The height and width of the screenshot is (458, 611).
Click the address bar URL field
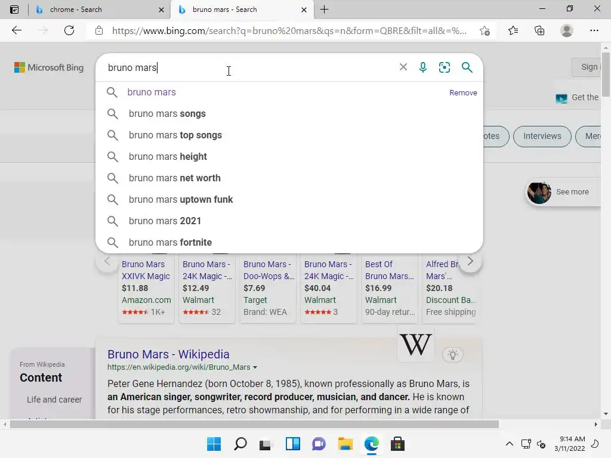tap(289, 31)
